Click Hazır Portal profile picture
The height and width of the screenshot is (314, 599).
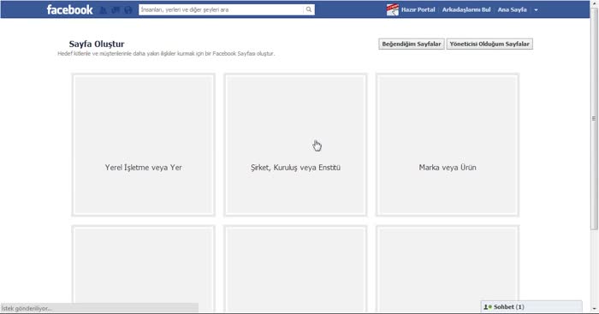pos(392,9)
